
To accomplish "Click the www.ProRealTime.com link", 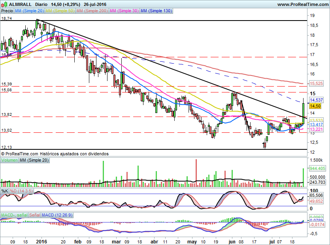I will [x=303, y=4].
